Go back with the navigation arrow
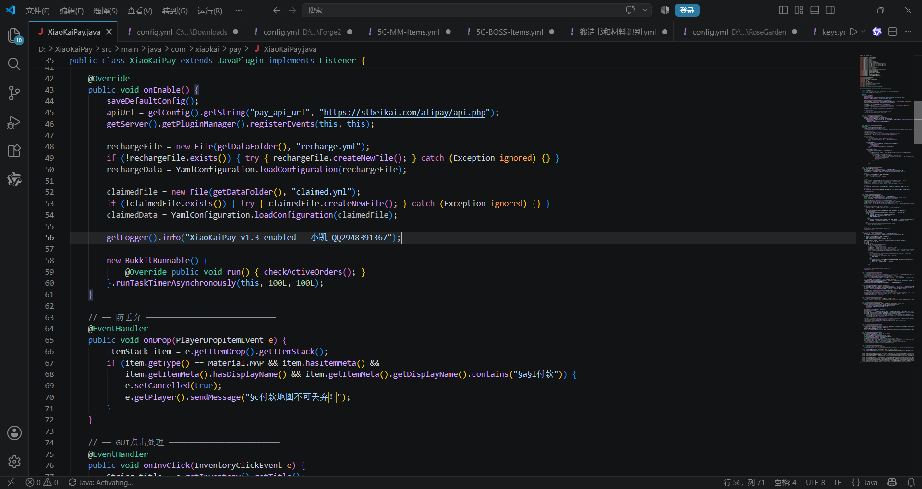This screenshot has width=922, height=489. point(277,10)
